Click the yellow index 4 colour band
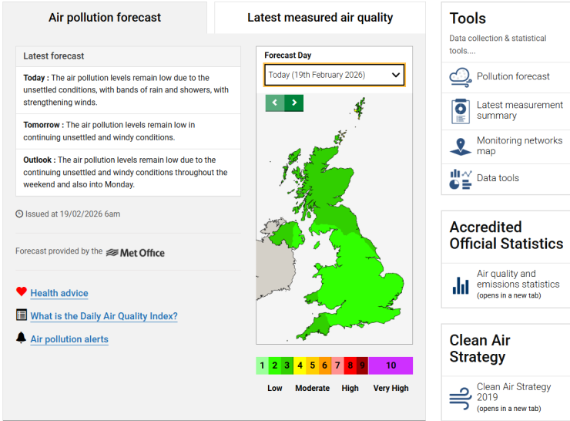This screenshot has height=421, width=570. click(x=300, y=365)
